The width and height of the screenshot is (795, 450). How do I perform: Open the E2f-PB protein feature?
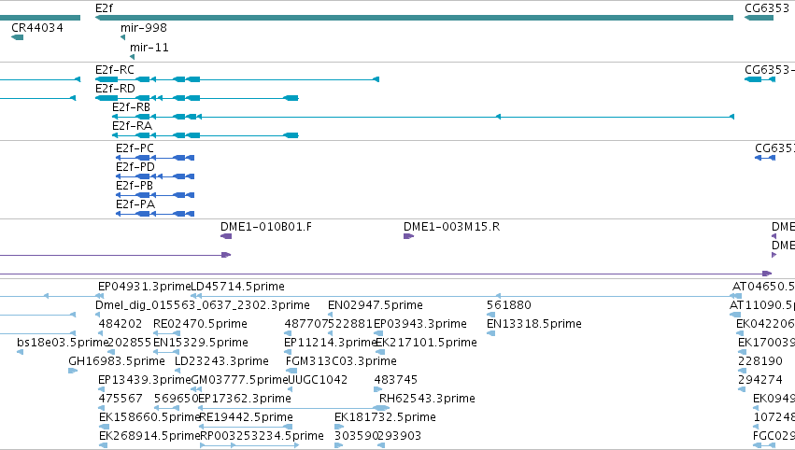pyautogui.click(x=155, y=195)
